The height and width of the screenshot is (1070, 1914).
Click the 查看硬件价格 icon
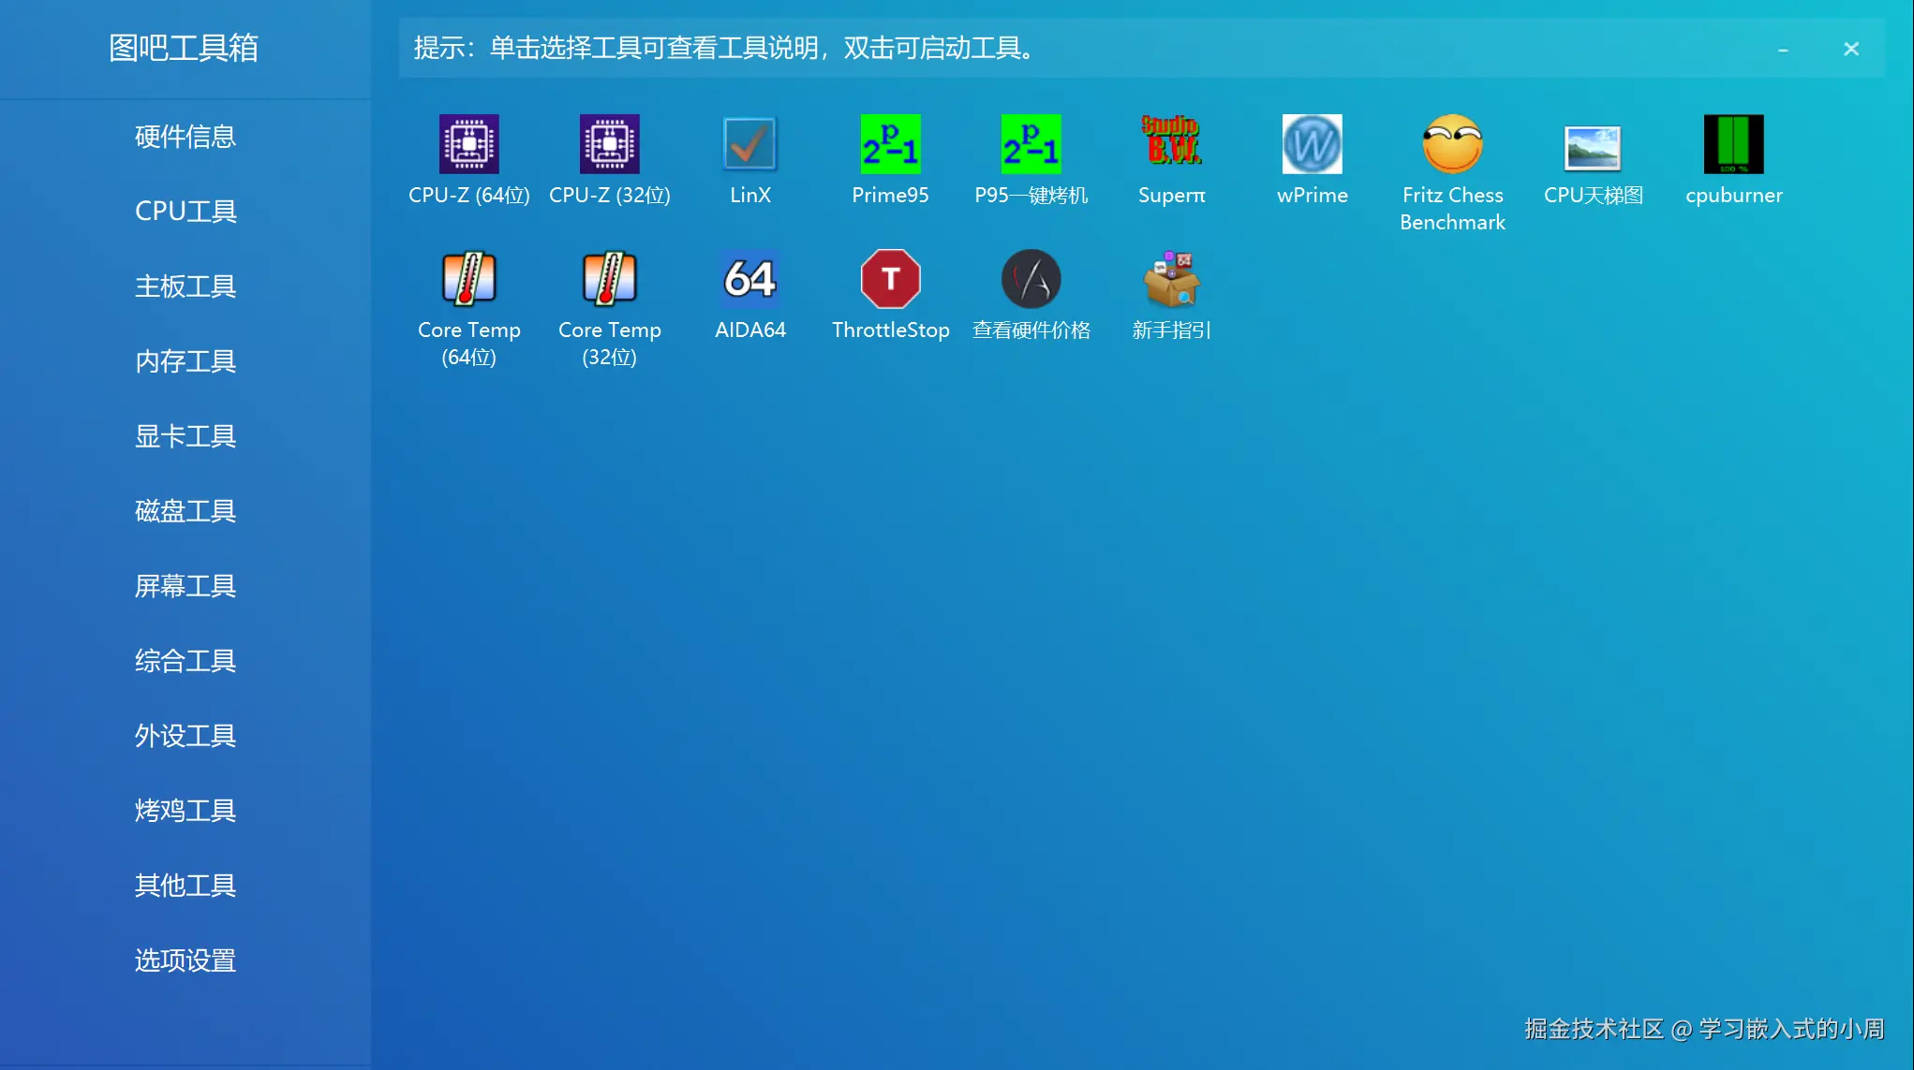click(1031, 279)
